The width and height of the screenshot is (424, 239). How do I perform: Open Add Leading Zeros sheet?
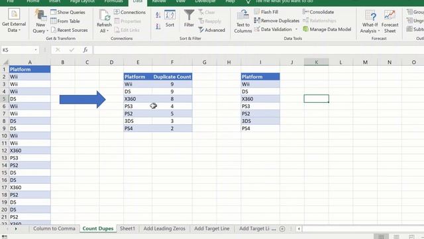[x=164, y=228]
